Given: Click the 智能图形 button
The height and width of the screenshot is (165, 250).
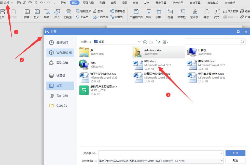Looking at the screenshot, I should 84,11.
